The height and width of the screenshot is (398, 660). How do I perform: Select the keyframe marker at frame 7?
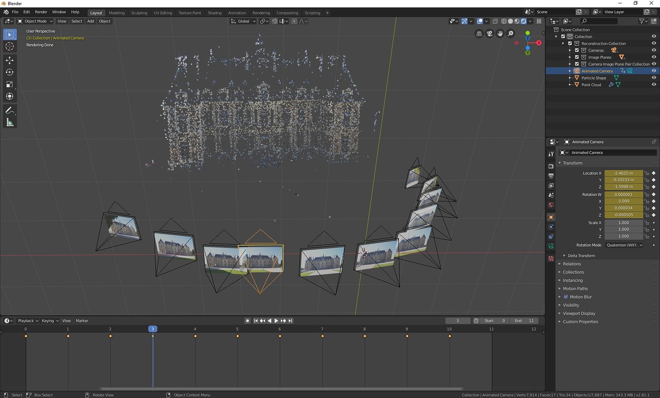[x=322, y=336]
